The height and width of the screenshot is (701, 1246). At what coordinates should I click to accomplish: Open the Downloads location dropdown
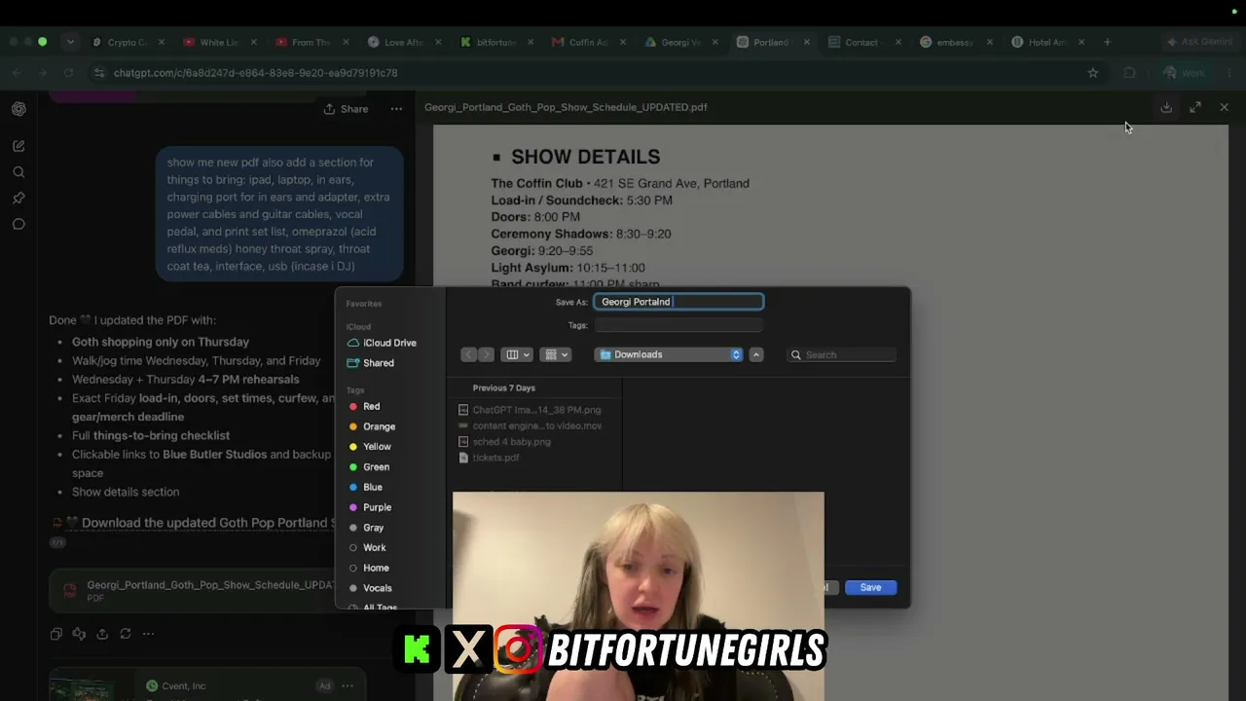669,354
